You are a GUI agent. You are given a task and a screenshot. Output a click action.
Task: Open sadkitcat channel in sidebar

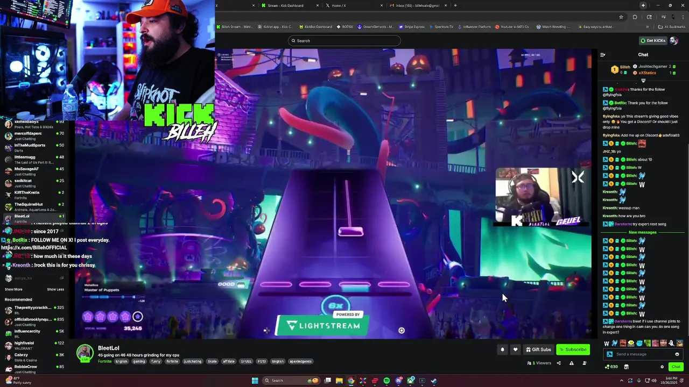tap(34, 183)
